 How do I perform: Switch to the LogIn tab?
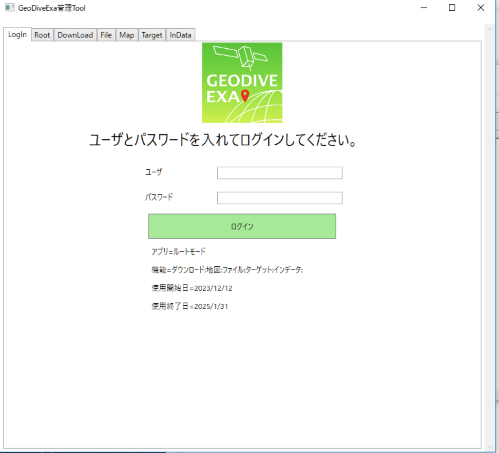(x=18, y=35)
